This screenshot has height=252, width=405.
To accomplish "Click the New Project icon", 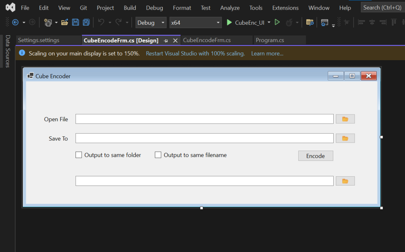I will [48, 23].
